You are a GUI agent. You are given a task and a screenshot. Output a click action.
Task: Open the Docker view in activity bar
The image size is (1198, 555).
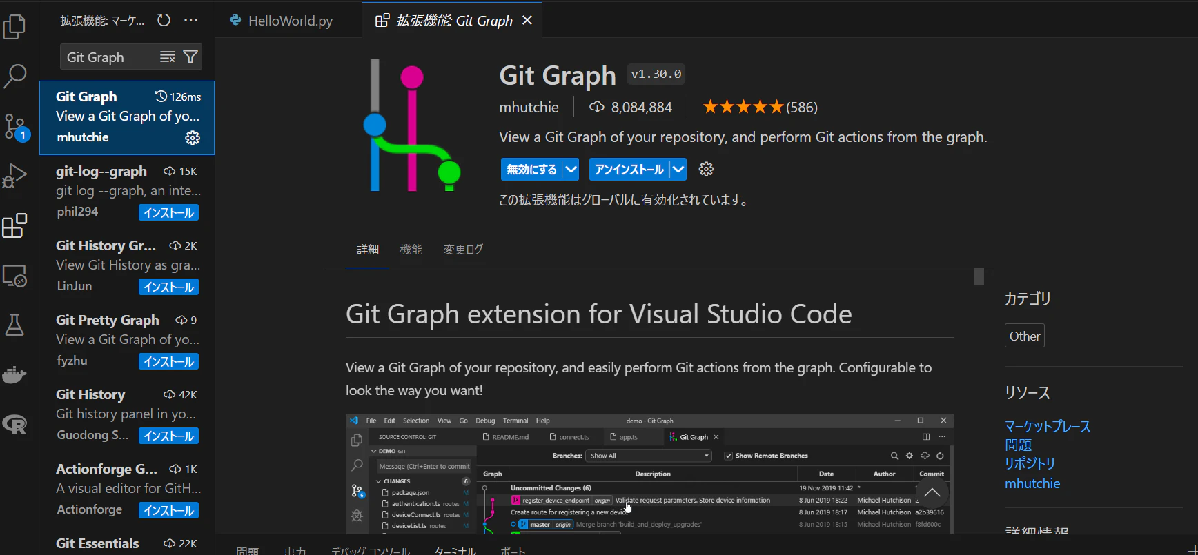click(x=14, y=374)
